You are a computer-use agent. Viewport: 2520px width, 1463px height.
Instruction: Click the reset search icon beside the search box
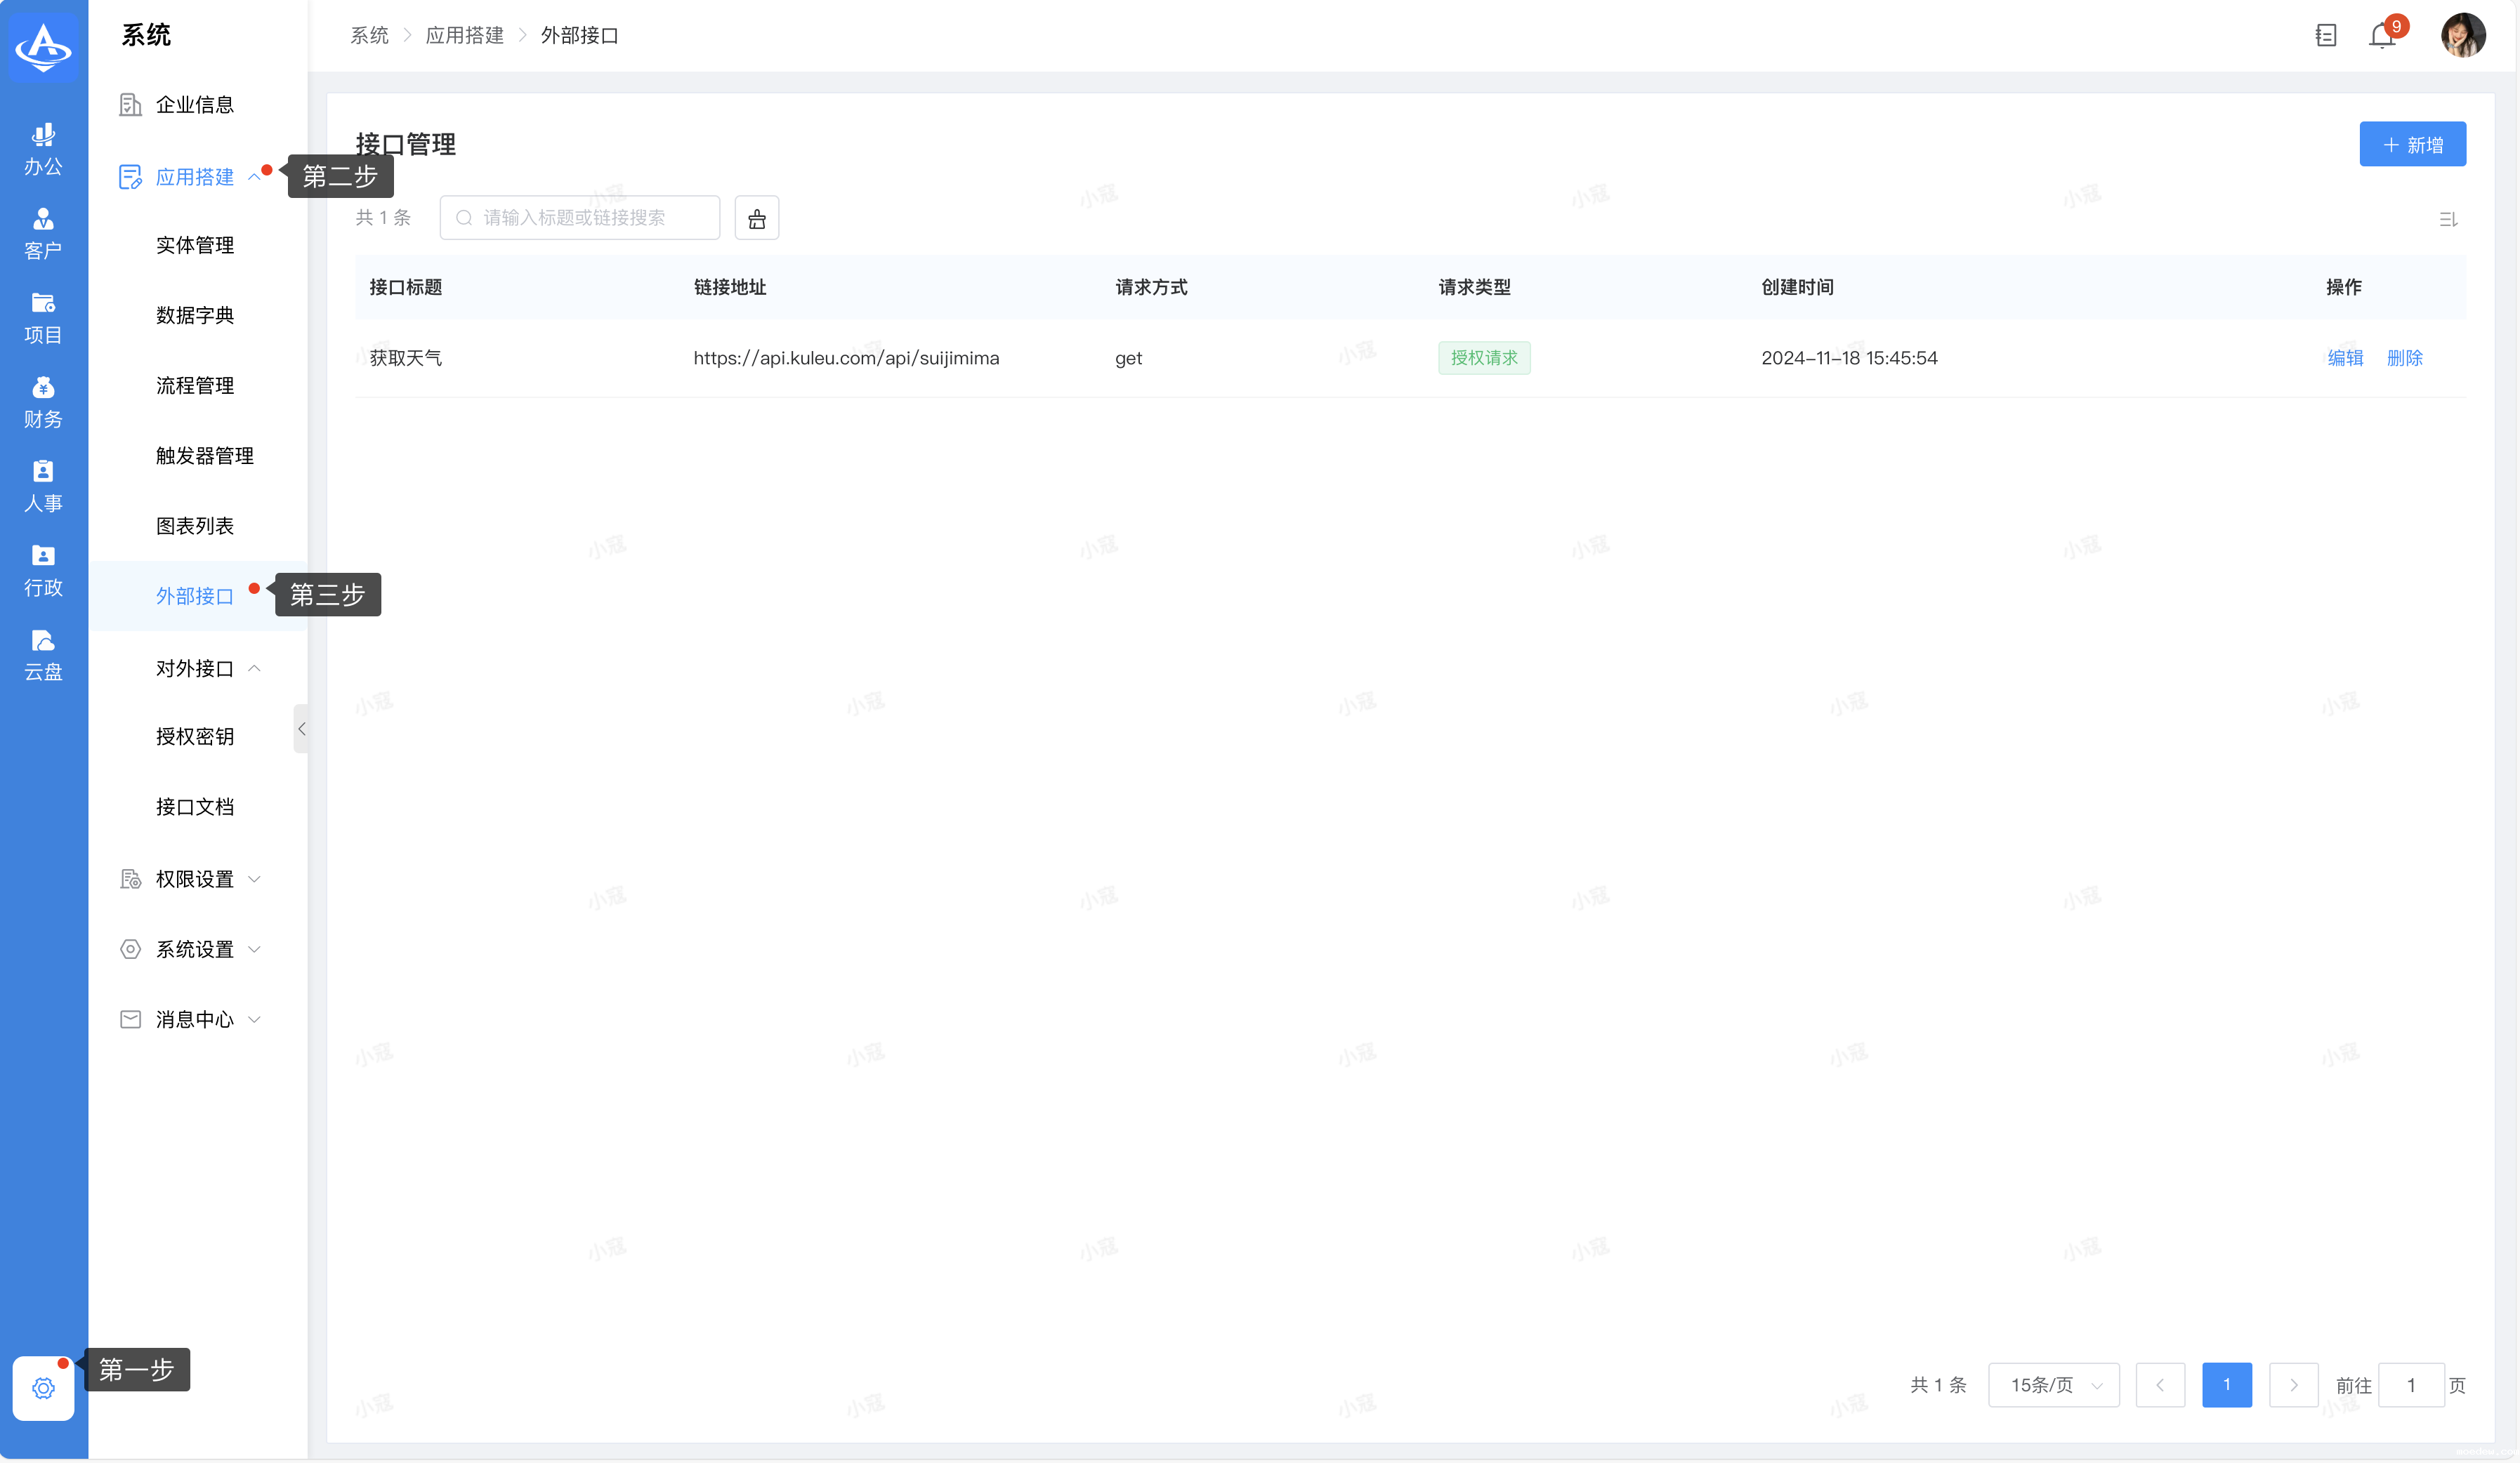(757, 218)
